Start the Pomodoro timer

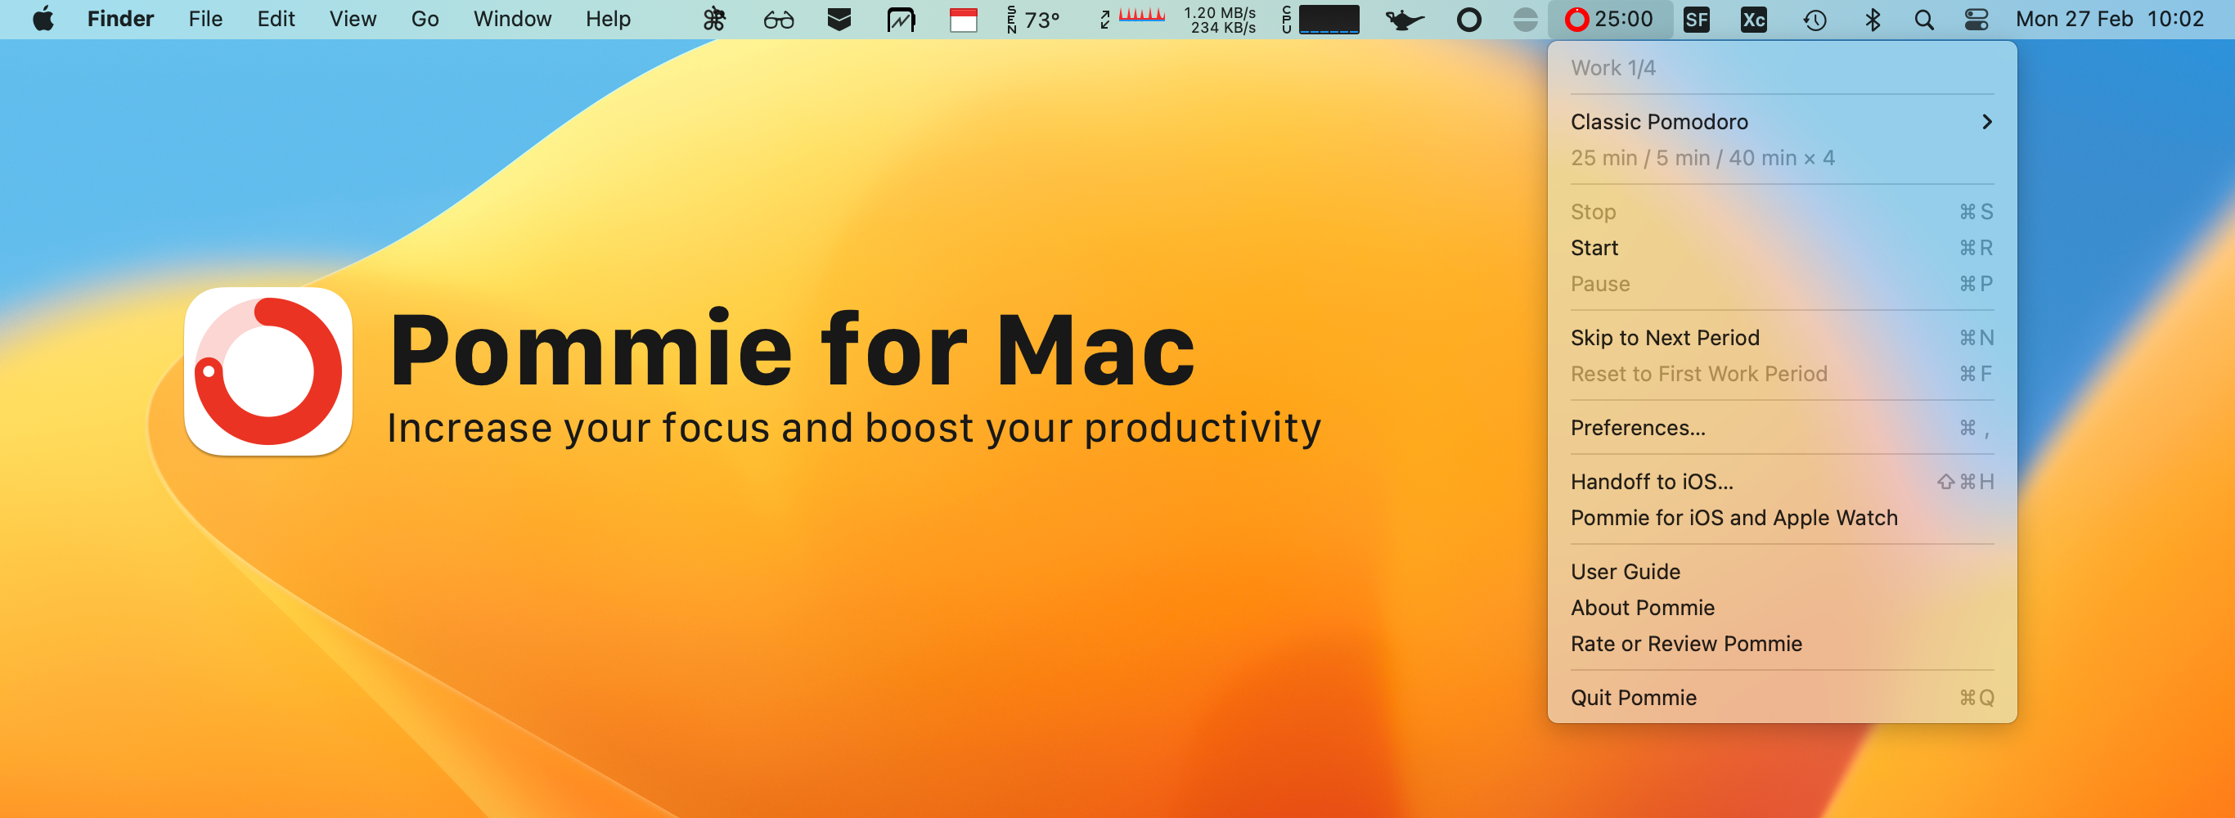pyautogui.click(x=1594, y=248)
